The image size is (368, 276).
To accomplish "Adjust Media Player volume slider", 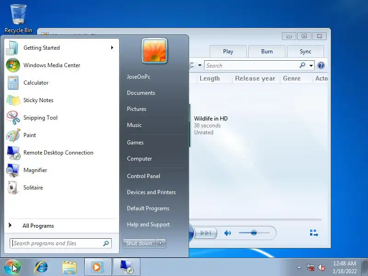I will (254, 233).
